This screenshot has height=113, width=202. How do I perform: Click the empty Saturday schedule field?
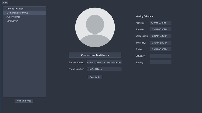[x=161, y=56]
